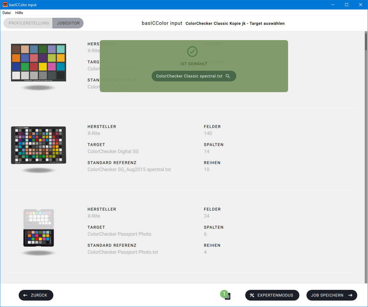Select the ColorChecker Classic target thumbnail
Viewport: 368px width, 307px height.
pyautogui.click(x=39, y=62)
